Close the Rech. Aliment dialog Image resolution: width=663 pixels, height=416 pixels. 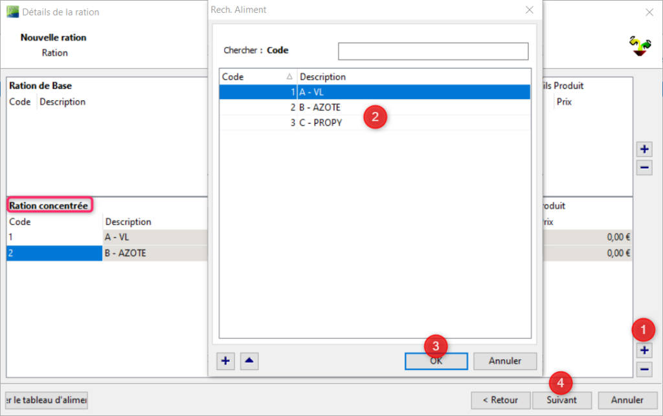pos(530,10)
